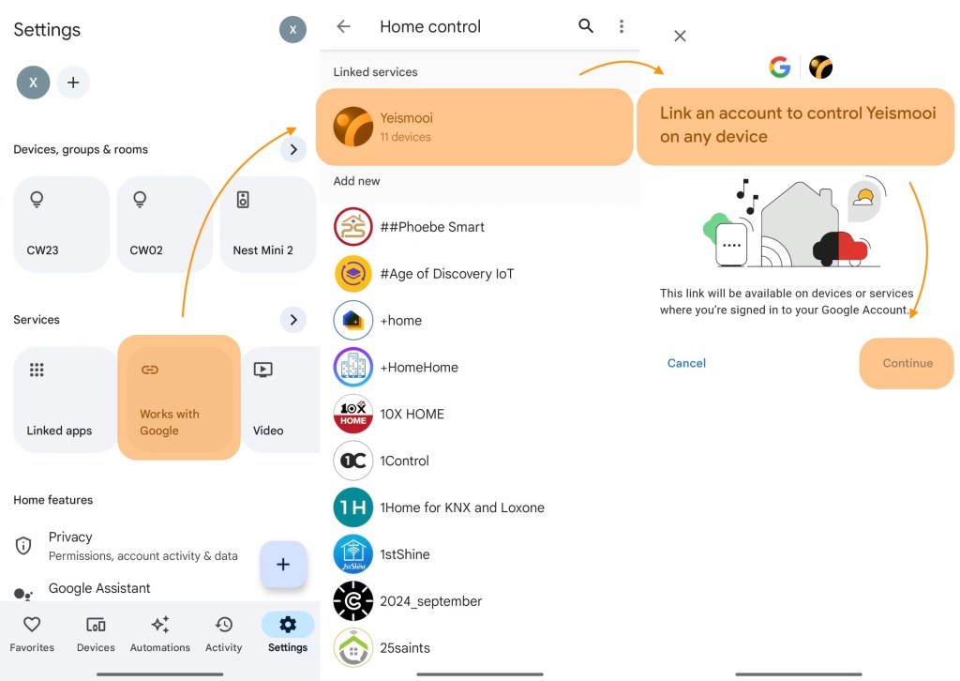This screenshot has height=681, width=960.
Task: Close the account linking dialog
Action: (x=681, y=36)
